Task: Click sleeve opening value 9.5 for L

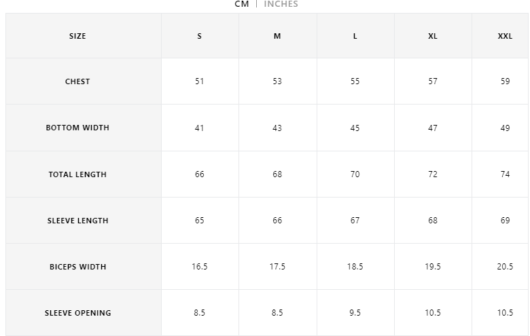Action: point(355,313)
